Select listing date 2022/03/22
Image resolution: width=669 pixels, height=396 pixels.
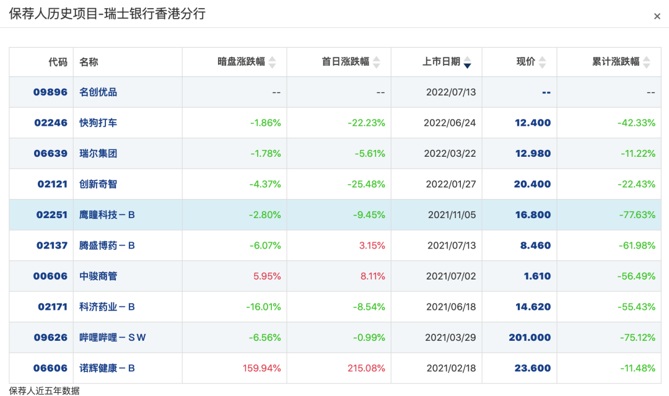point(450,154)
